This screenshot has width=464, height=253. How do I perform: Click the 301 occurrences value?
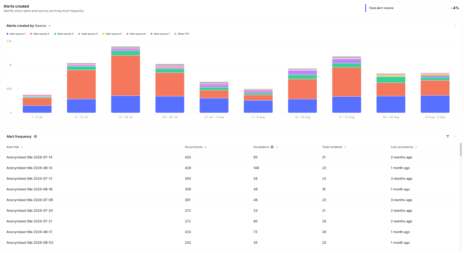(x=188, y=200)
